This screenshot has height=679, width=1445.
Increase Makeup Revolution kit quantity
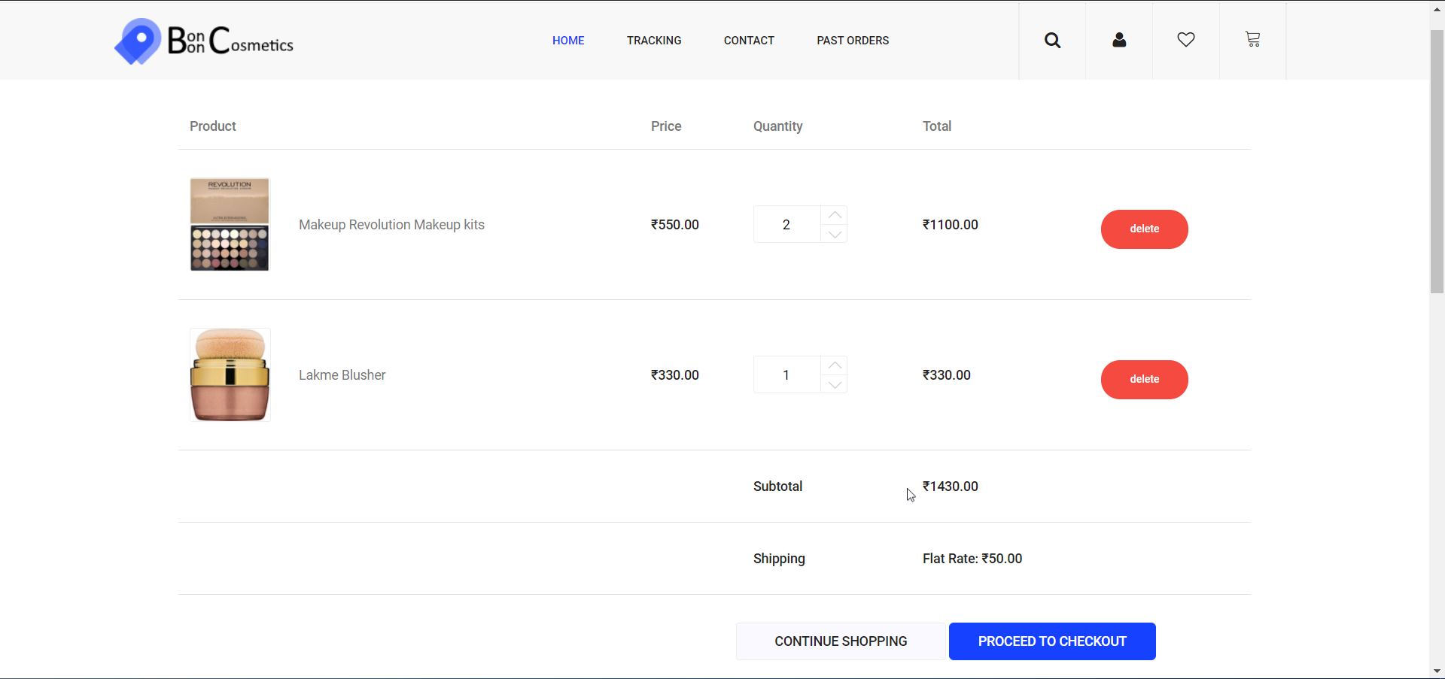coord(834,215)
